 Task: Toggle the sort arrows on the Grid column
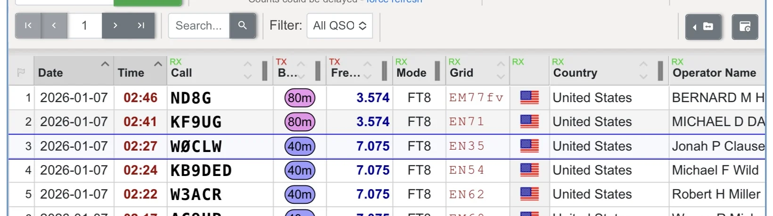click(x=501, y=70)
